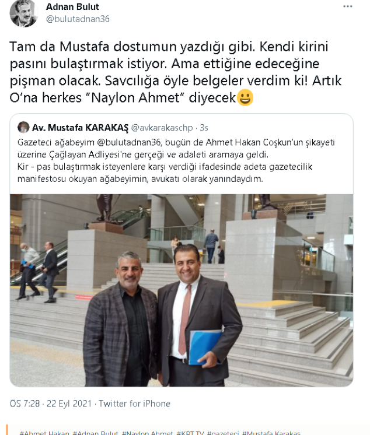
Task: Open the three-dot more options menu
Action: 347,6
